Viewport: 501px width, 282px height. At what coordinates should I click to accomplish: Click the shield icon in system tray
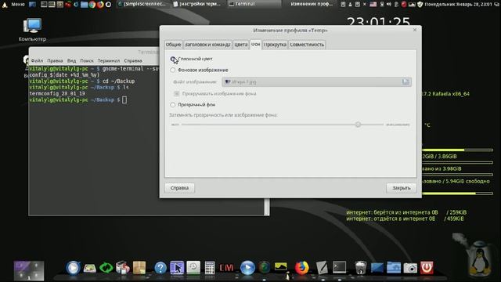(420, 4)
